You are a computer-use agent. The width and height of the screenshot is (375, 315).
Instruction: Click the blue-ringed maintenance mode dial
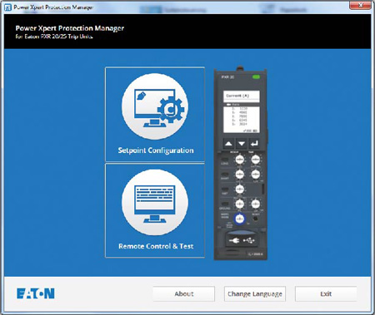tap(239, 219)
